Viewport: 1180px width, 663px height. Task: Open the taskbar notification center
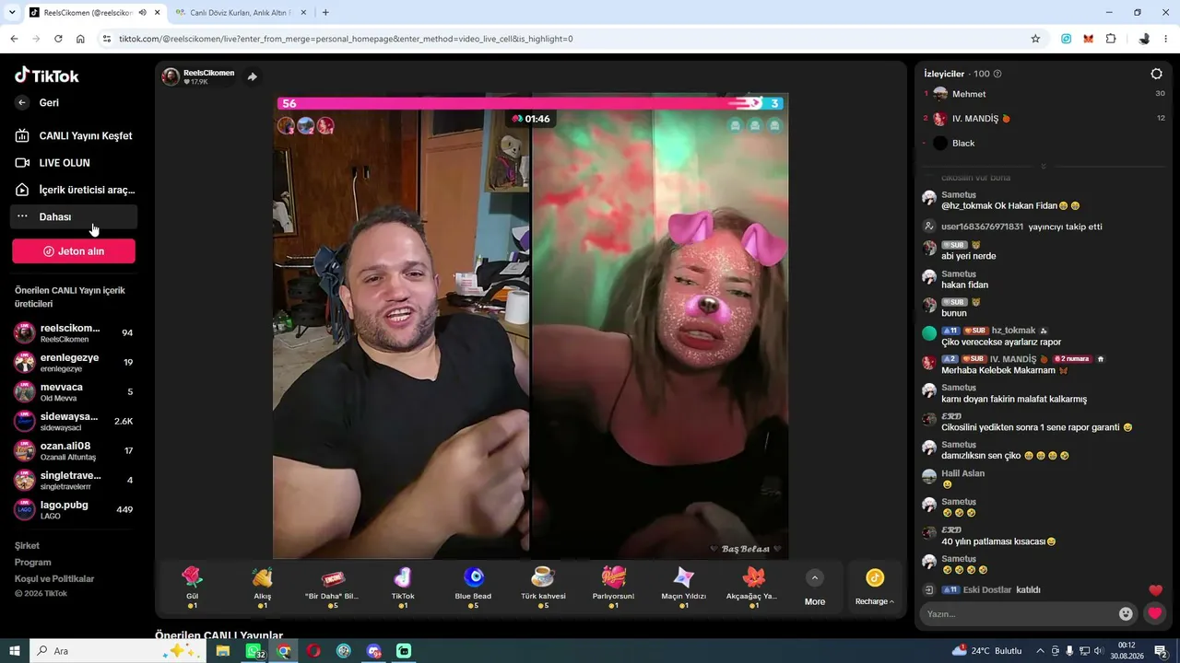(1162, 651)
